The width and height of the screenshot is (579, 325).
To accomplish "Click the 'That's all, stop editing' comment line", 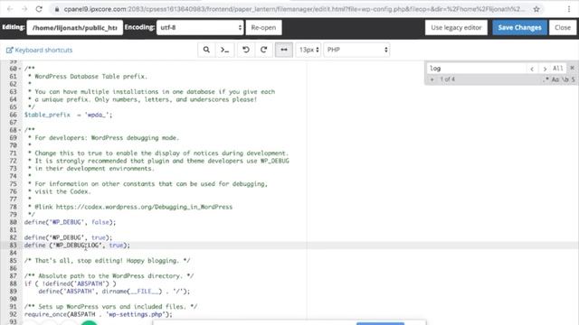I will (x=107, y=261).
